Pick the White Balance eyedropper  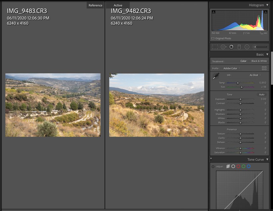215,77
